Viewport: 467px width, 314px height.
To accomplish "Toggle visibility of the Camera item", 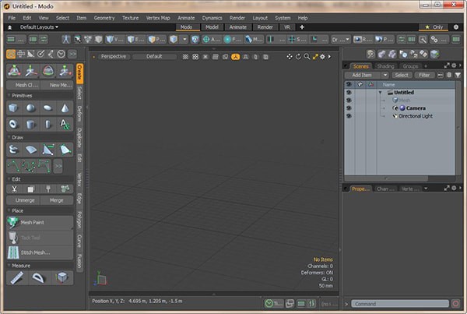I will click(349, 108).
